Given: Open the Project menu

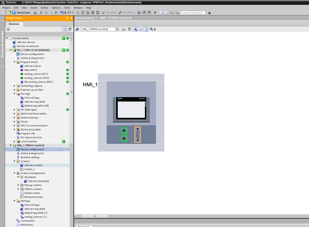Looking at the screenshot, I should [6, 8].
